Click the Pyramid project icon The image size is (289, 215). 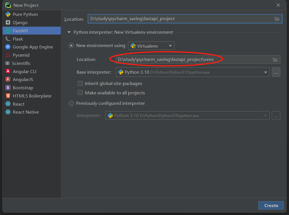point(8,55)
